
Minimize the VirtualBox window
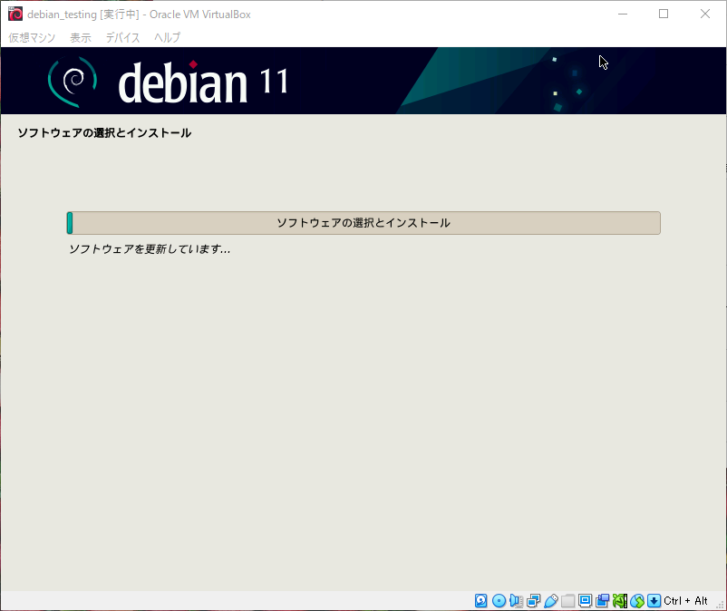click(623, 14)
